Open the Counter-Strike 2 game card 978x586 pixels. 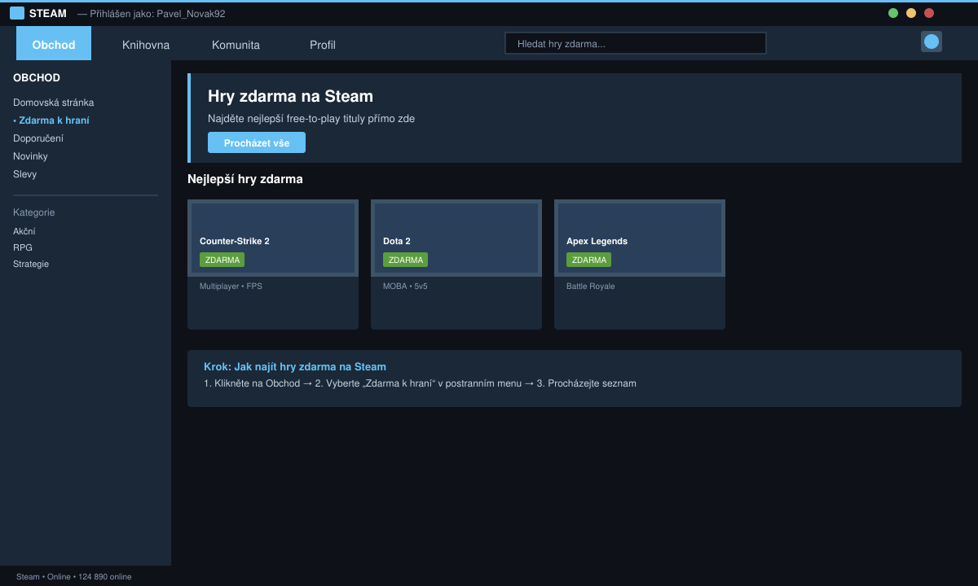coord(273,265)
